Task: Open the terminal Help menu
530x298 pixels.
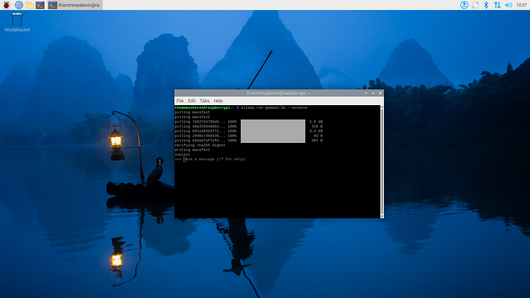Action: click(x=218, y=101)
